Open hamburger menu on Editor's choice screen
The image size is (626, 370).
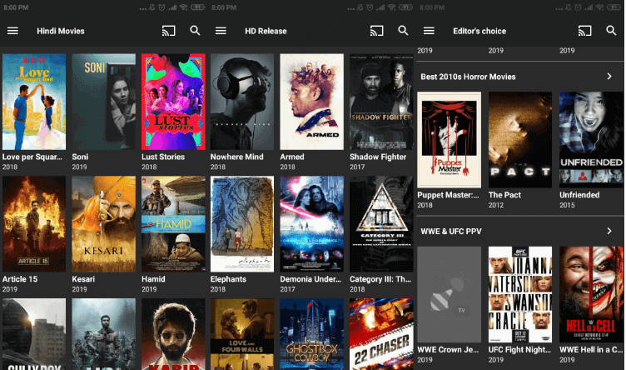(430, 31)
